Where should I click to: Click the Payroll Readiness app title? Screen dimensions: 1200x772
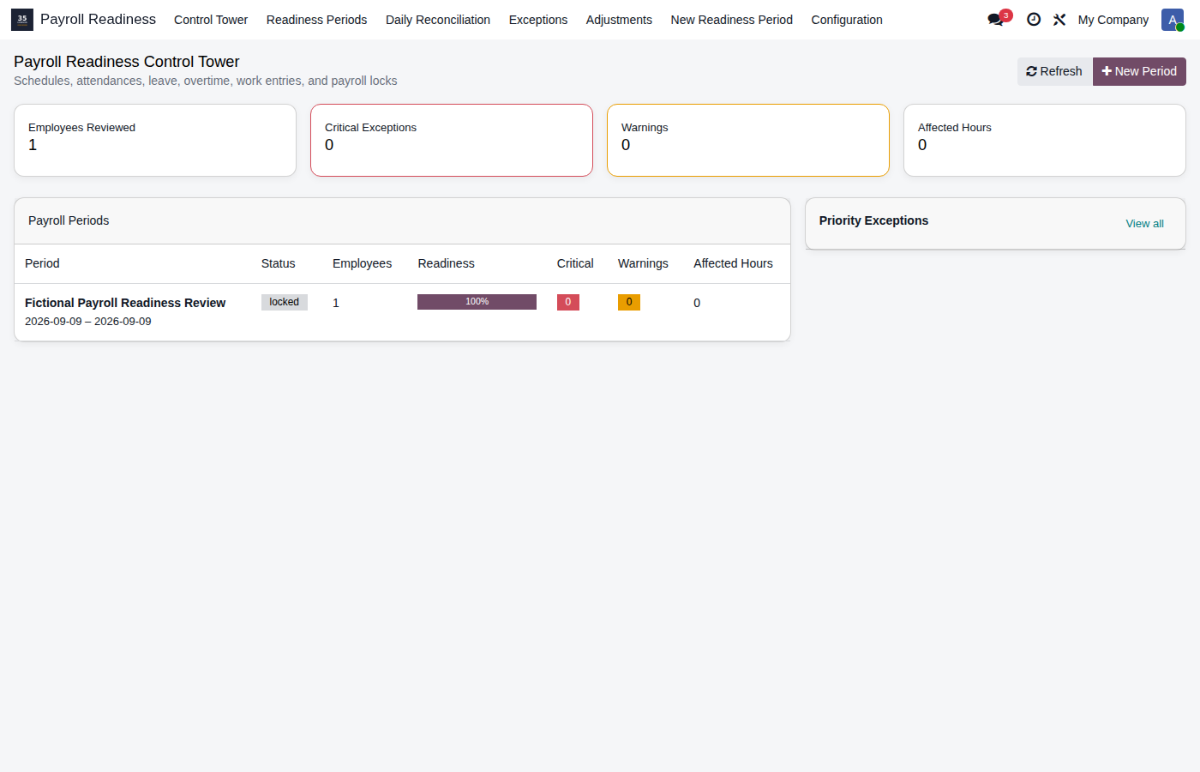click(x=98, y=19)
